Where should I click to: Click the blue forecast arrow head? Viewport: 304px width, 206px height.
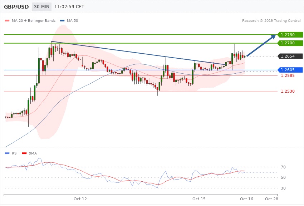coord(274,36)
